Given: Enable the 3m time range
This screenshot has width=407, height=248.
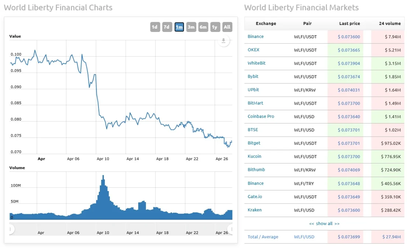Looking at the screenshot, I should pos(191,27).
